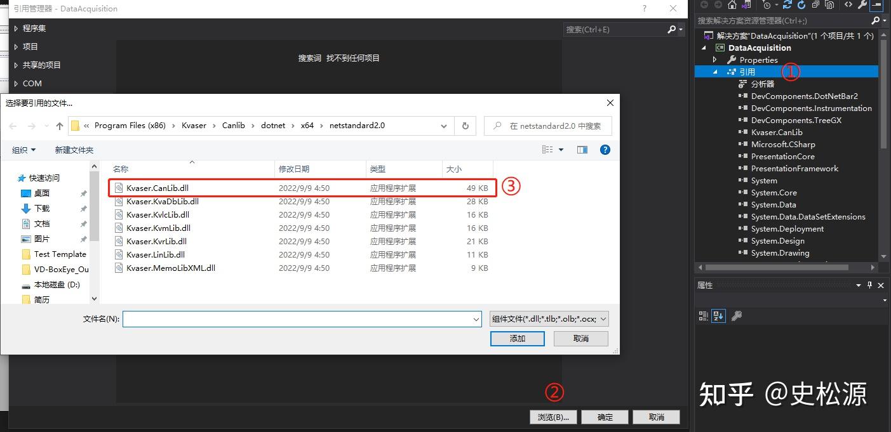The height and width of the screenshot is (432, 891).
Task: Click the home icon in Solution Explorer toolbar
Action: (732, 5)
